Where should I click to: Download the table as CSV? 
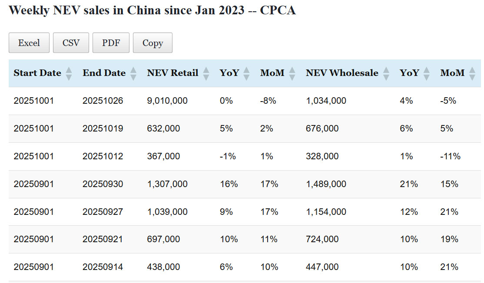point(71,43)
